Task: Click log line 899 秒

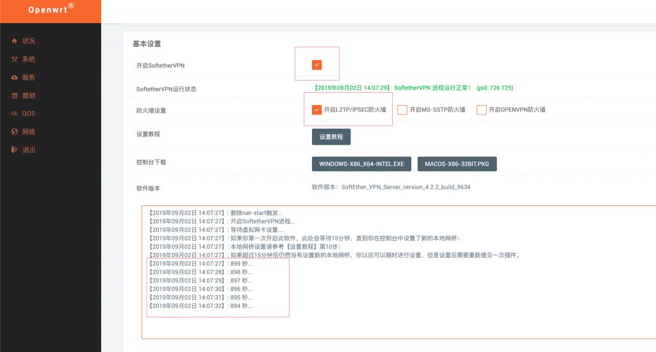Action: 201,264
